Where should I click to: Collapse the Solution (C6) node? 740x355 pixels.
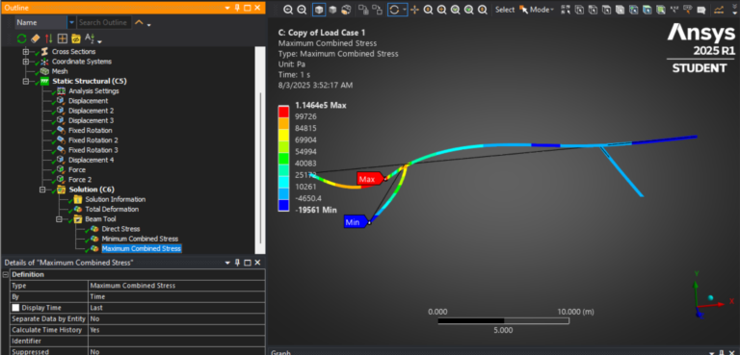coord(43,190)
